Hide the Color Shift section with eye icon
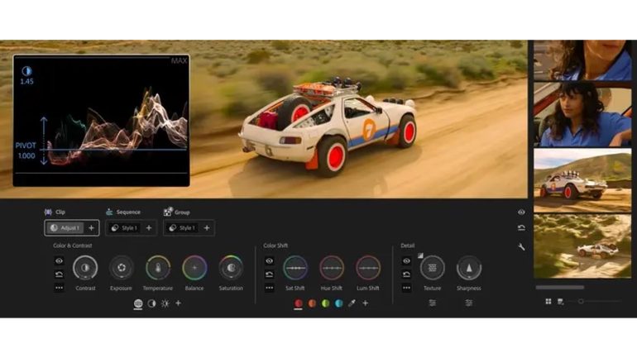Viewport: 637px width, 358px height. [269, 260]
